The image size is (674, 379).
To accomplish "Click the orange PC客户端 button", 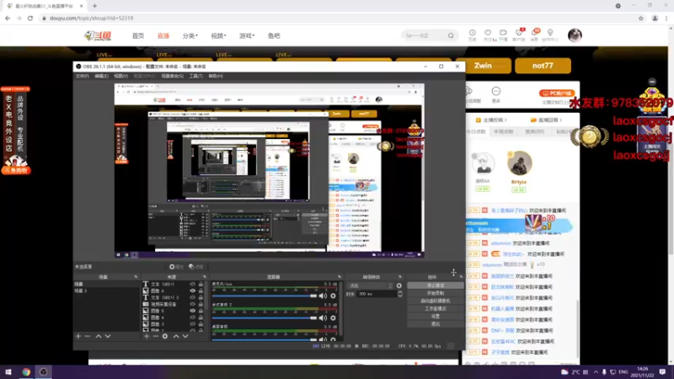I will click(x=557, y=93).
